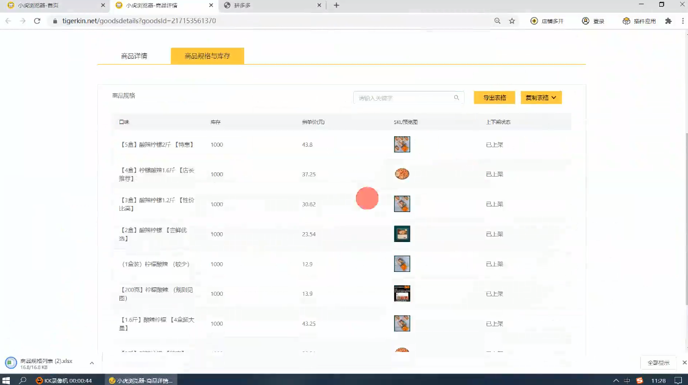The image size is (688, 385).
Task: Expand options for downloaded xlsx file
Action: (92, 363)
